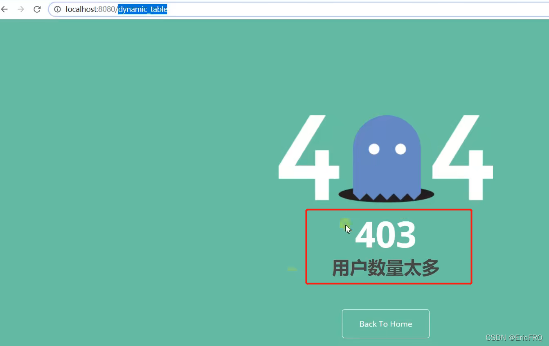Go back with the browser back arrow
This screenshot has width=549, height=346.
pyautogui.click(x=4, y=9)
